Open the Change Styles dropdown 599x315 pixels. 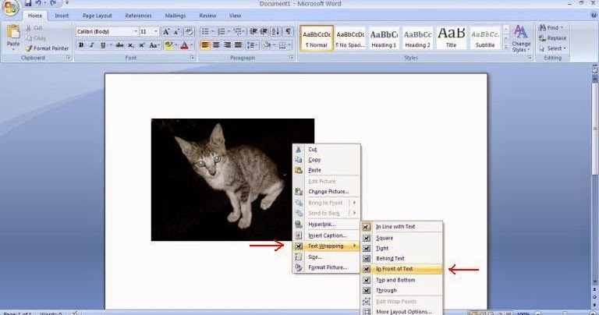tap(521, 39)
